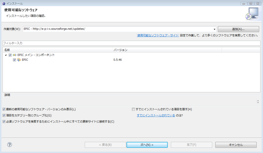Toggle 項目をカテゴリー別にグループ化 checkbox
The image size is (263, 153).
pyautogui.click(x=4, y=115)
